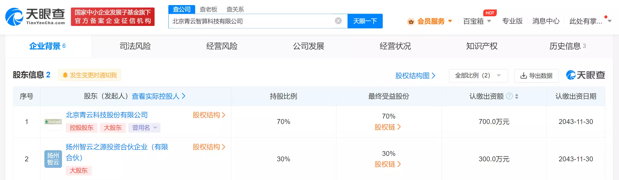Click 股权链 link under 30%
The width and height of the screenshot is (619, 180).
(387, 164)
